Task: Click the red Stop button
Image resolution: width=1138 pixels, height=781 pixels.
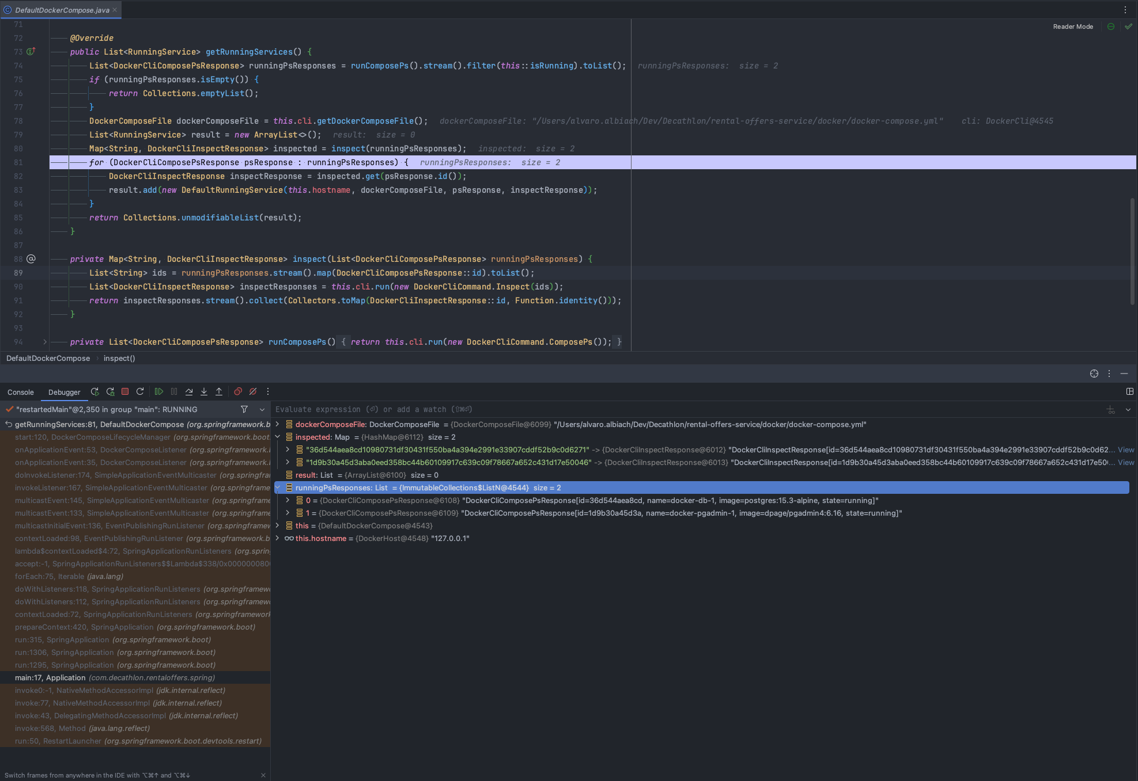Action: (125, 391)
